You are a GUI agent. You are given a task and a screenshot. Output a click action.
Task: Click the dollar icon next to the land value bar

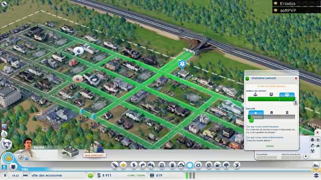click(x=296, y=102)
